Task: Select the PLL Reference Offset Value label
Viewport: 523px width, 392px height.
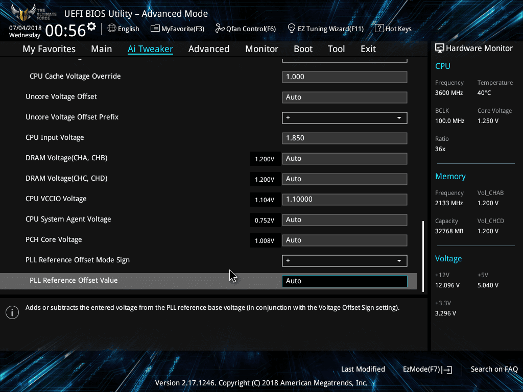Action: click(x=74, y=280)
